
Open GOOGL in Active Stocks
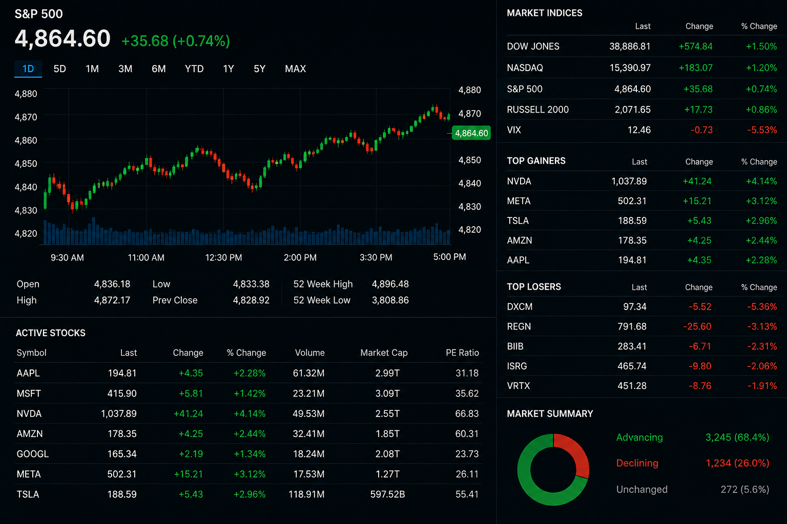click(x=248, y=454)
